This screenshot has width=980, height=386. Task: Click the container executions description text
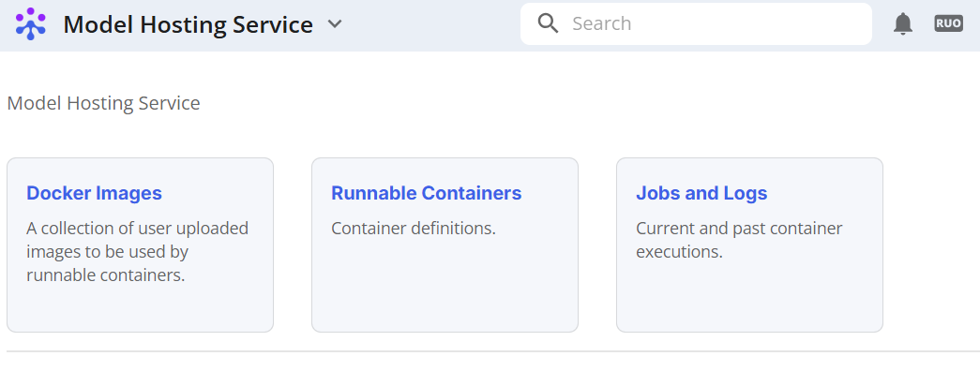[739, 241]
